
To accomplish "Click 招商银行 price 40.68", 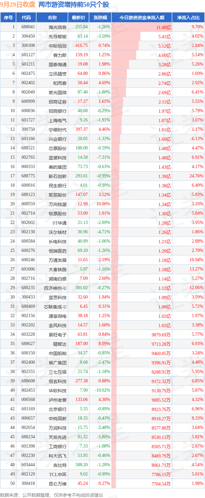I will click(83, 111).
